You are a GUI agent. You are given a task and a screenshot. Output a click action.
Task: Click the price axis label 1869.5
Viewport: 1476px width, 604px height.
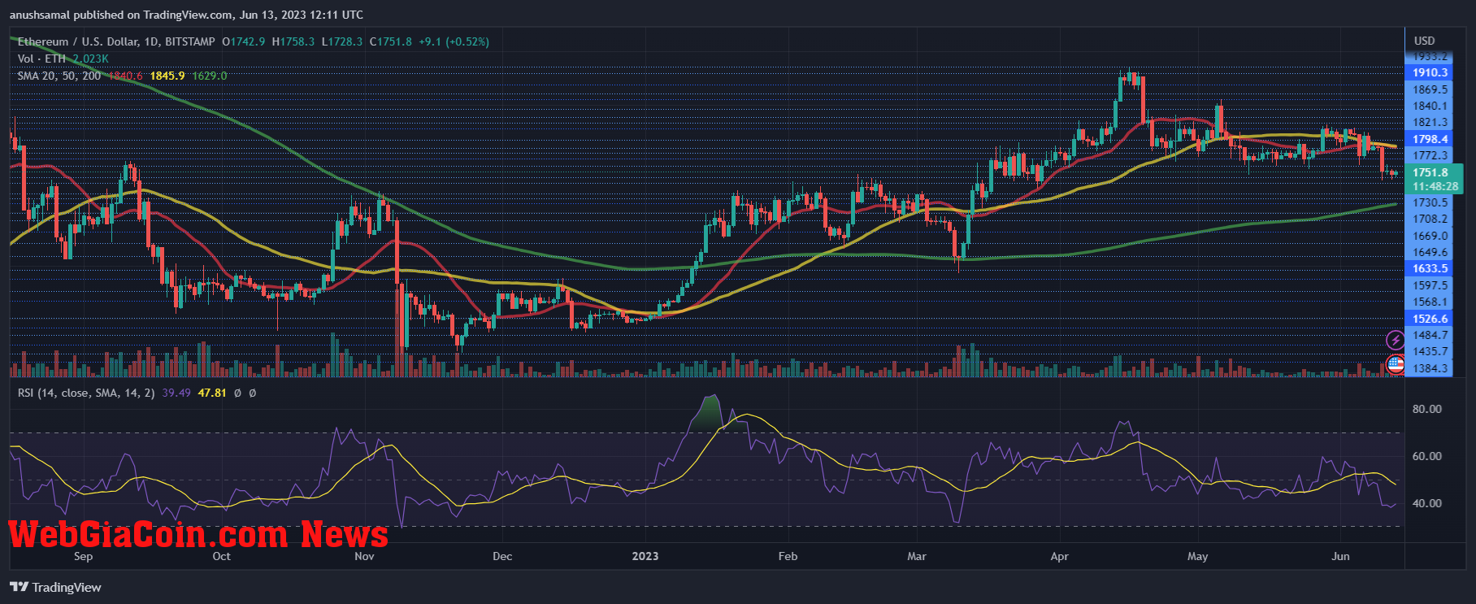[x=1430, y=89]
